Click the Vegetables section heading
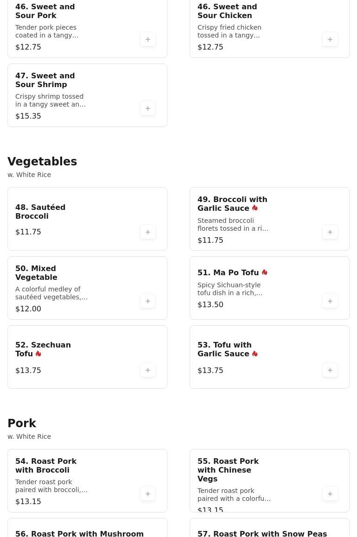 [42, 162]
